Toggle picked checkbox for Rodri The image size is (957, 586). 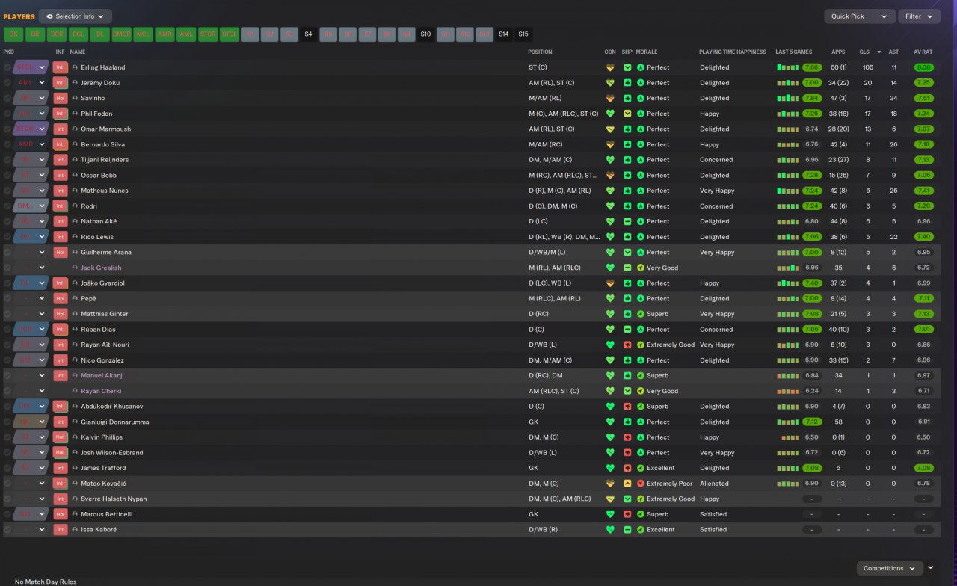[x=7, y=206]
